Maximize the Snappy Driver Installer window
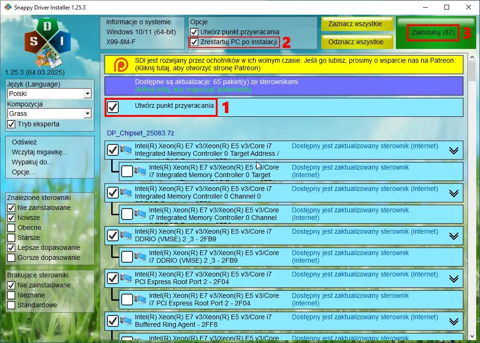Screen dimensions: 480x343 pos(447,7)
